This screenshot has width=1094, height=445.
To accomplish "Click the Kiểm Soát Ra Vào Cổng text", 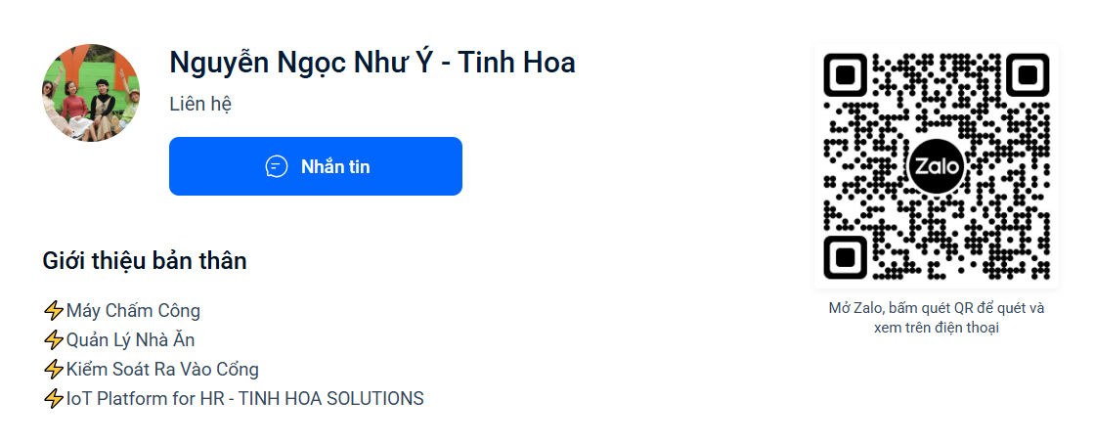I will click(x=162, y=370).
